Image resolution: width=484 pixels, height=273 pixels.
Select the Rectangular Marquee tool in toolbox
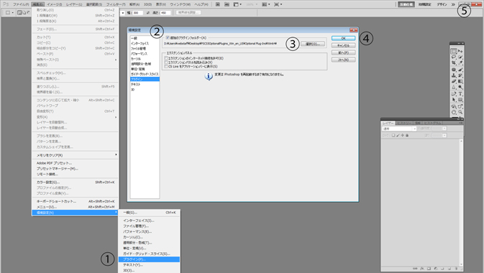[x=454, y=51]
